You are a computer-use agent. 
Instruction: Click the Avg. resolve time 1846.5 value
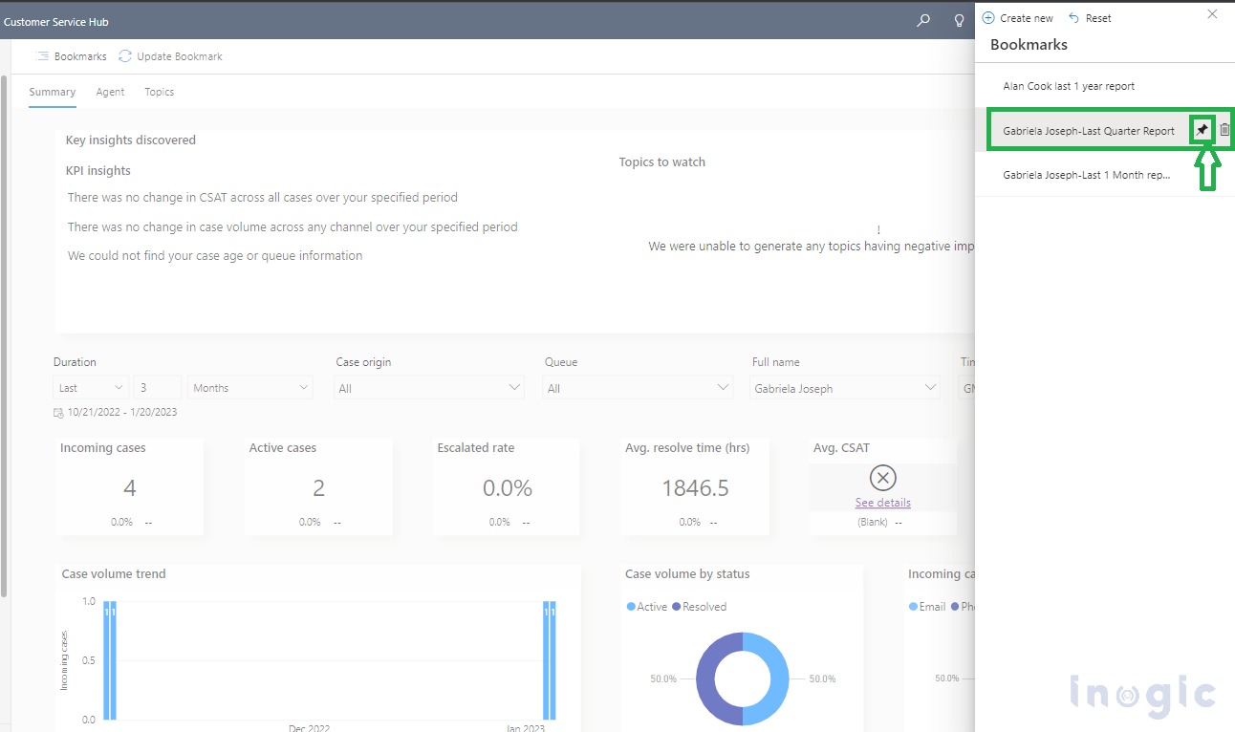tap(695, 488)
